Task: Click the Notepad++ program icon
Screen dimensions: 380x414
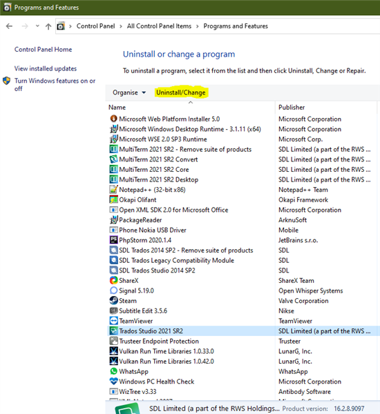Action: pyautogui.click(x=113, y=189)
